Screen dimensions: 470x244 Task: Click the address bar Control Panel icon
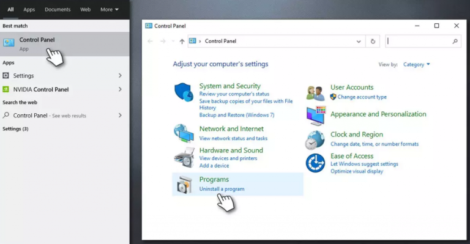coord(193,41)
